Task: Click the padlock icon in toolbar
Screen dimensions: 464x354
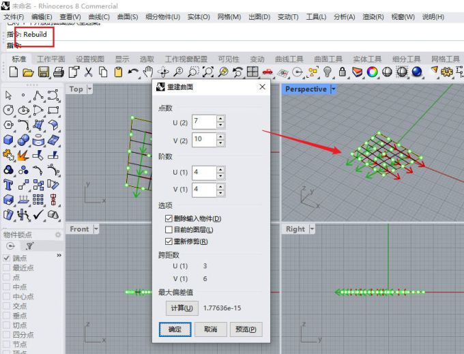Action: [x=343, y=72]
